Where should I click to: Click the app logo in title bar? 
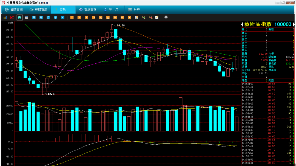(x=3, y=3)
